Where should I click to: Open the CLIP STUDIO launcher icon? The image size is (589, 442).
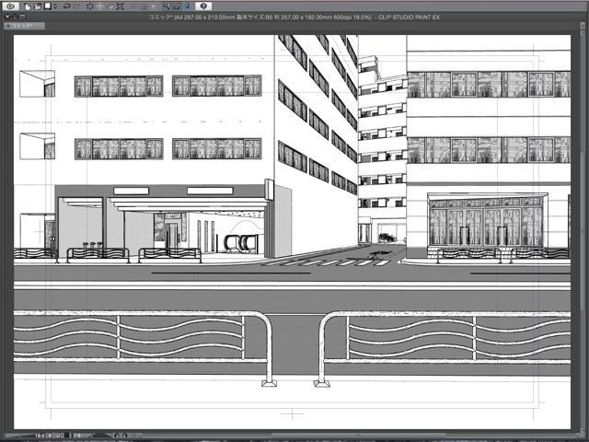point(10,6)
